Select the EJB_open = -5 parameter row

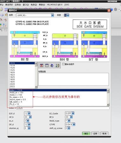(58, 102)
